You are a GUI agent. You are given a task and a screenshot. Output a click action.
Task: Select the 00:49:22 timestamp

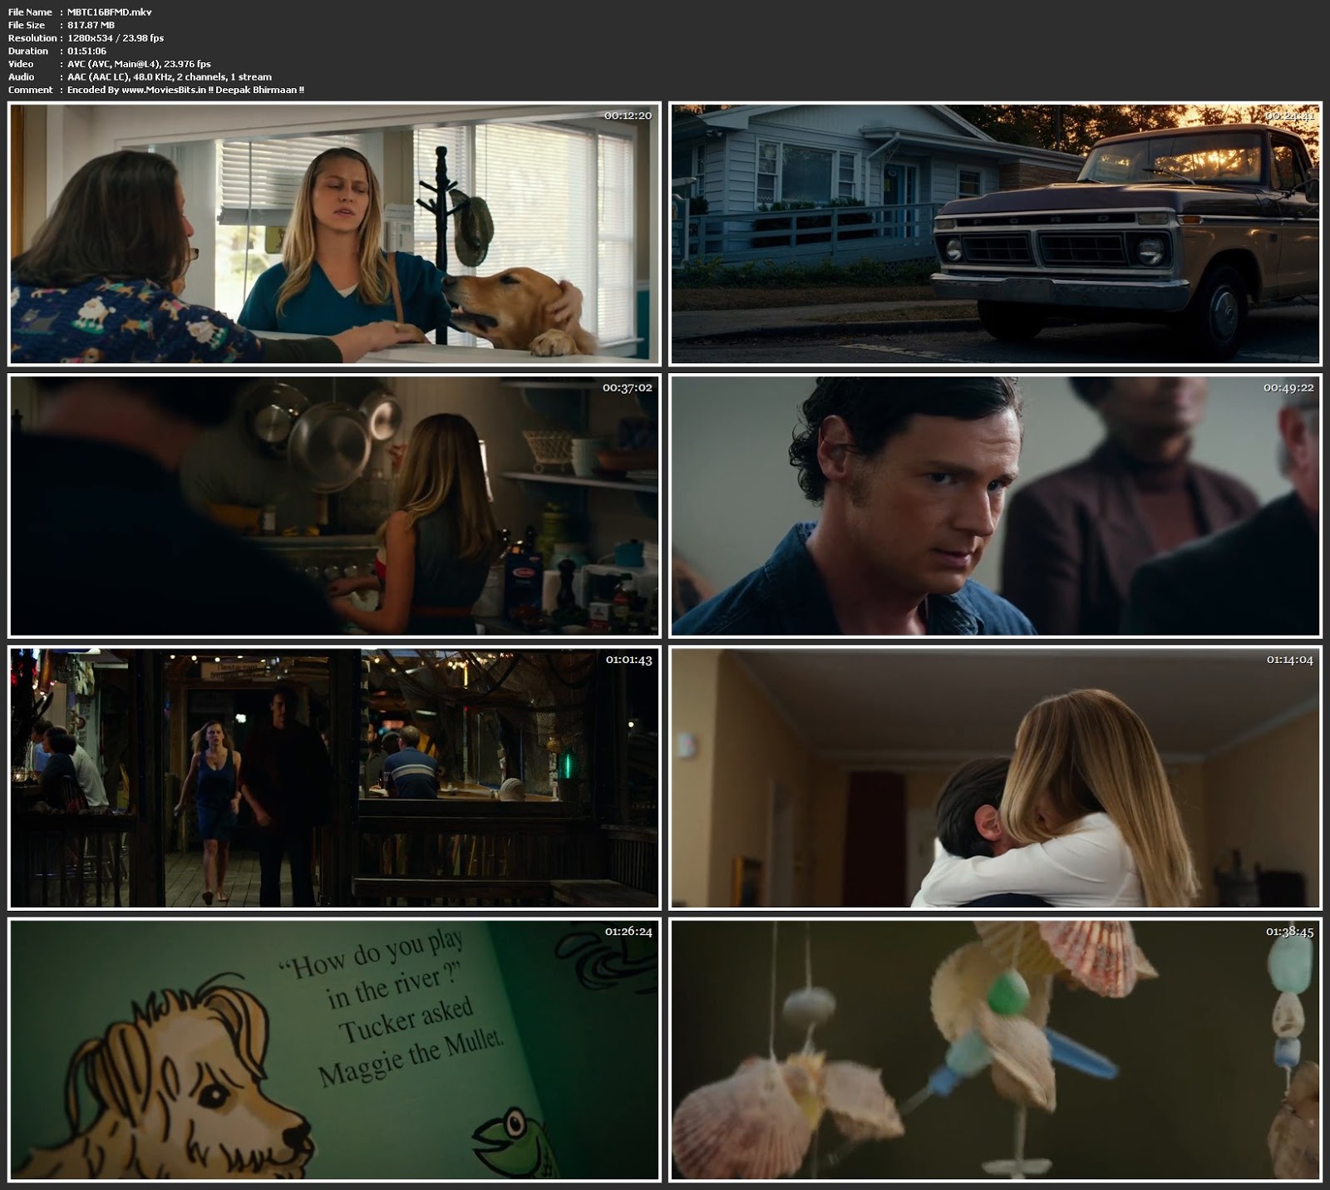click(1288, 387)
